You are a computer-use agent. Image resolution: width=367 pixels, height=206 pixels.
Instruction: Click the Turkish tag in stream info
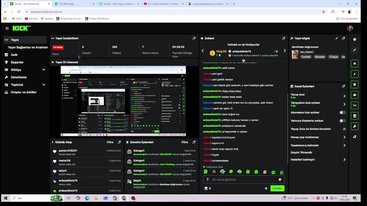coord(306,57)
